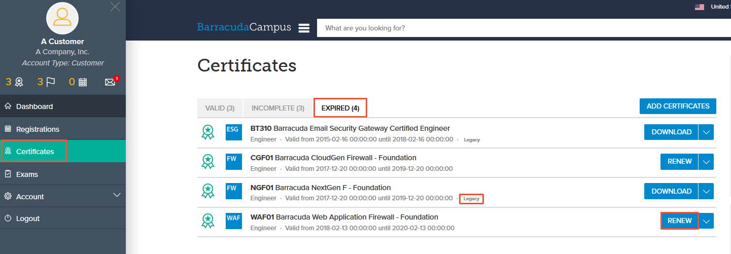Viewport: 731px width, 254px height.
Task: Open the calendar counter icon
Action: pyautogui.click(x=83, y=82)
